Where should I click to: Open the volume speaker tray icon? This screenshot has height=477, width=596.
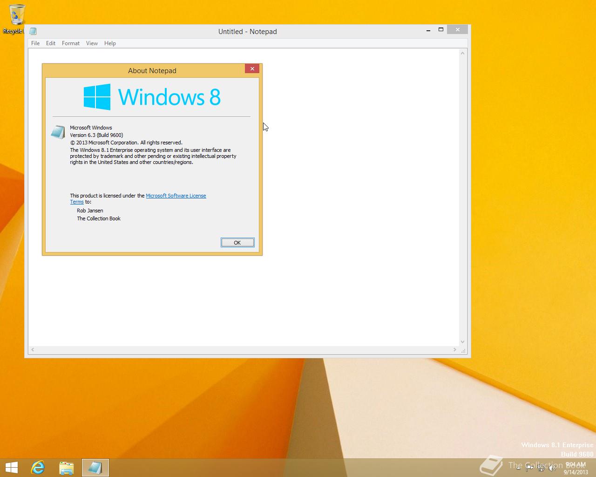pos(553,468)
